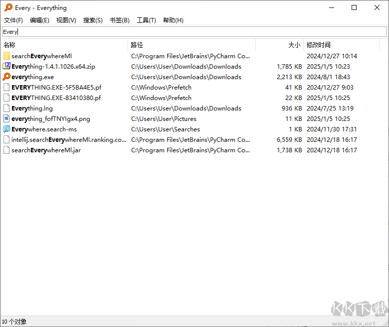Sort by the 路径 column header
This screenshot has height=327, width=389.
pyautogui.click(x=192, y=45)
